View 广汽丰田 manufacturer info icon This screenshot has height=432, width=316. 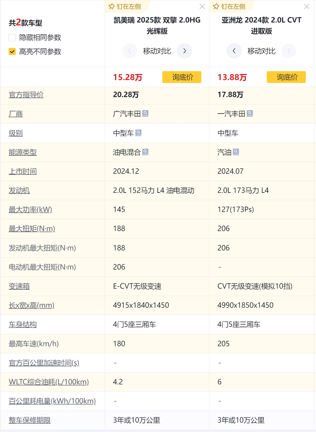(x=145, y=114)
